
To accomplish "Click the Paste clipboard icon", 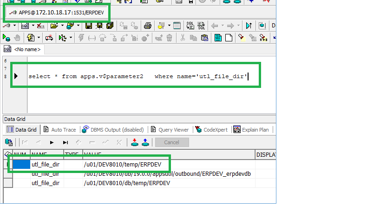I will pyautogui.click(x=204, y=37).
